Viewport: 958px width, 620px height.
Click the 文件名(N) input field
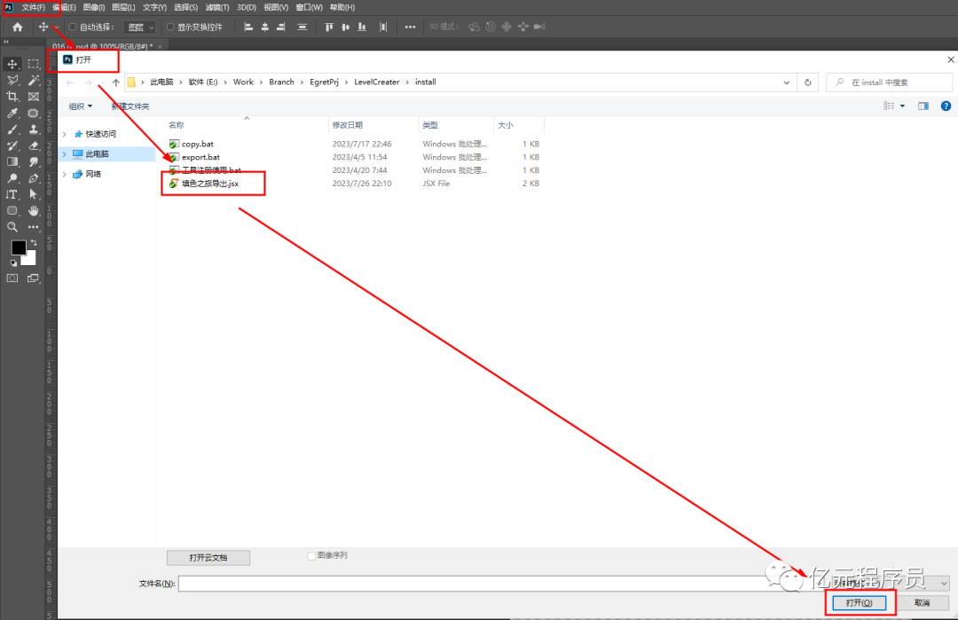click(x=501, y=584)
